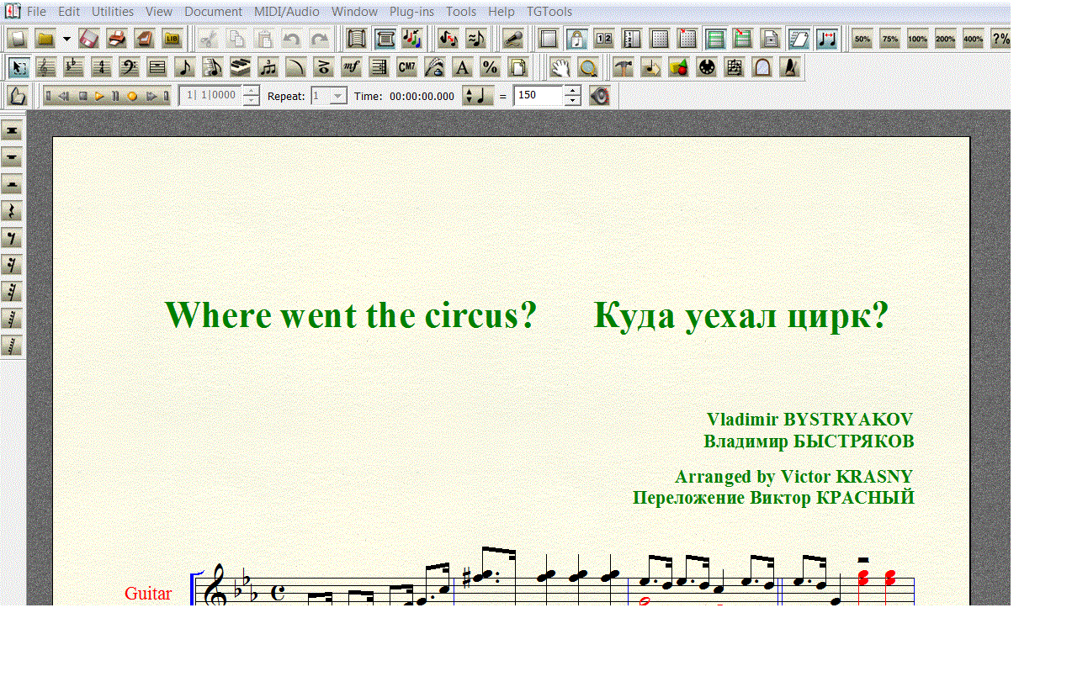
Task: Select the Articulation tool
Action: point(323,67)
